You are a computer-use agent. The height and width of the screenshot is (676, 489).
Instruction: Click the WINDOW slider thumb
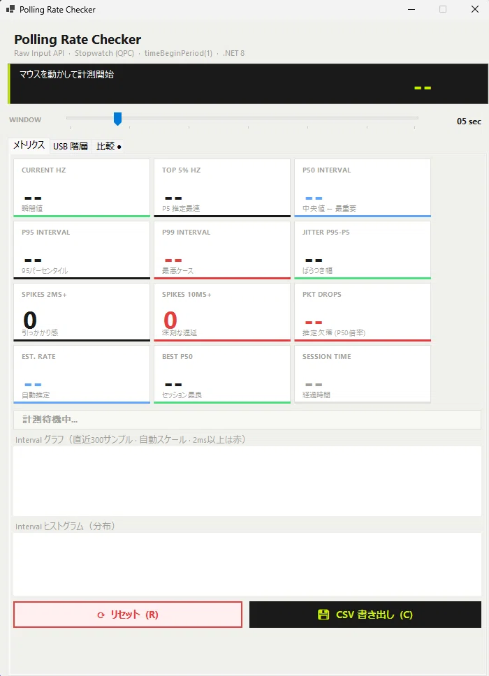point(117,119)
